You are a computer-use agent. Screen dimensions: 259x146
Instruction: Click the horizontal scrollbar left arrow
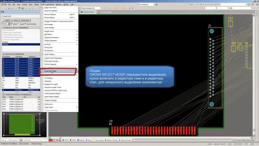point(49,137)
